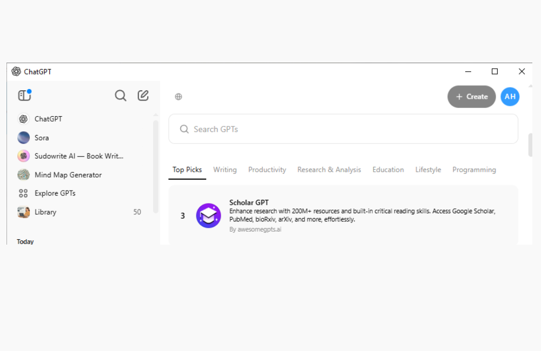Open the chat search magnifier icon
The height and width of the screenshot is (351, 541).
[x=121, y=96]
